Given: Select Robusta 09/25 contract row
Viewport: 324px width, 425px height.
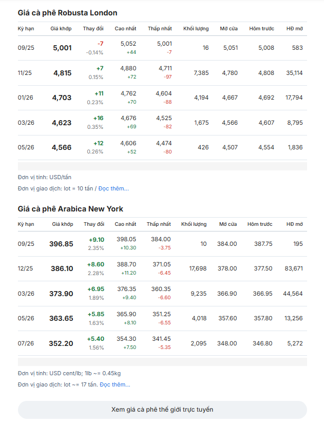Looking at the screenshot, I should pyautogui.click(x=162, y=48).
